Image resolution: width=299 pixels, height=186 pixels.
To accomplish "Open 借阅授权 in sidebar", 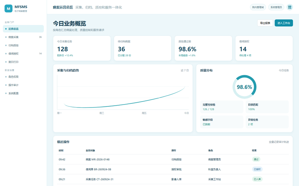I will tap(23, 54).
